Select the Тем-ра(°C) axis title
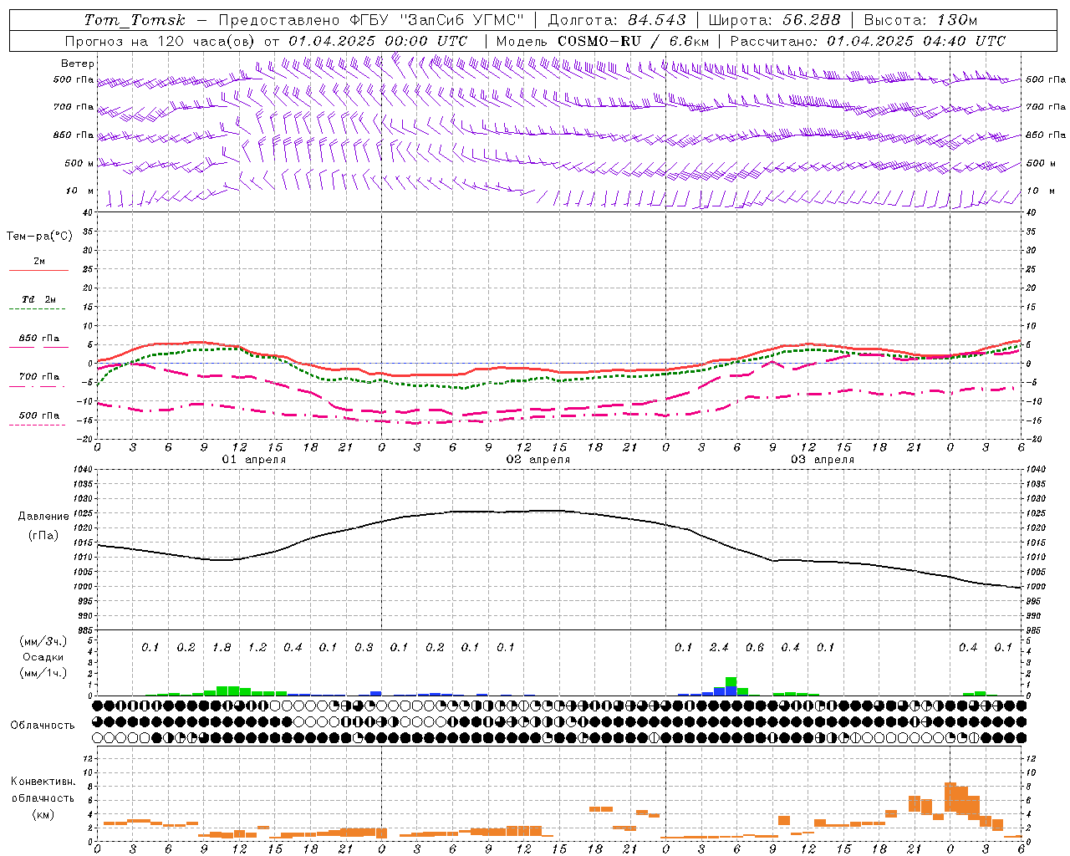Screen dimensions: 1070x856 tap(39, 237)
